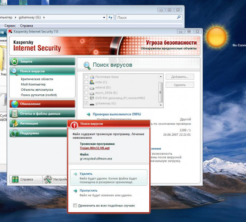Click the globe icon next to Обновление
Screen dimensions: 246x222
click(14, 104)
